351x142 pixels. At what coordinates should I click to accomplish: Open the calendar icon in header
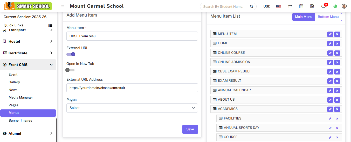pos(301,6)
